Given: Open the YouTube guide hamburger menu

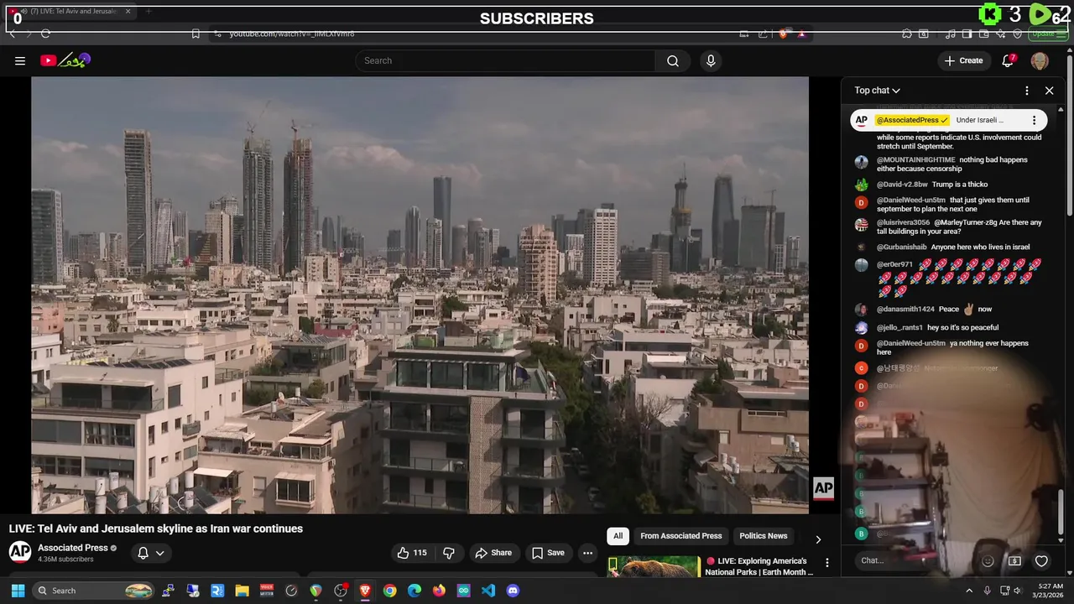Looking at the screenshot, I should click(x=20, y=60).
